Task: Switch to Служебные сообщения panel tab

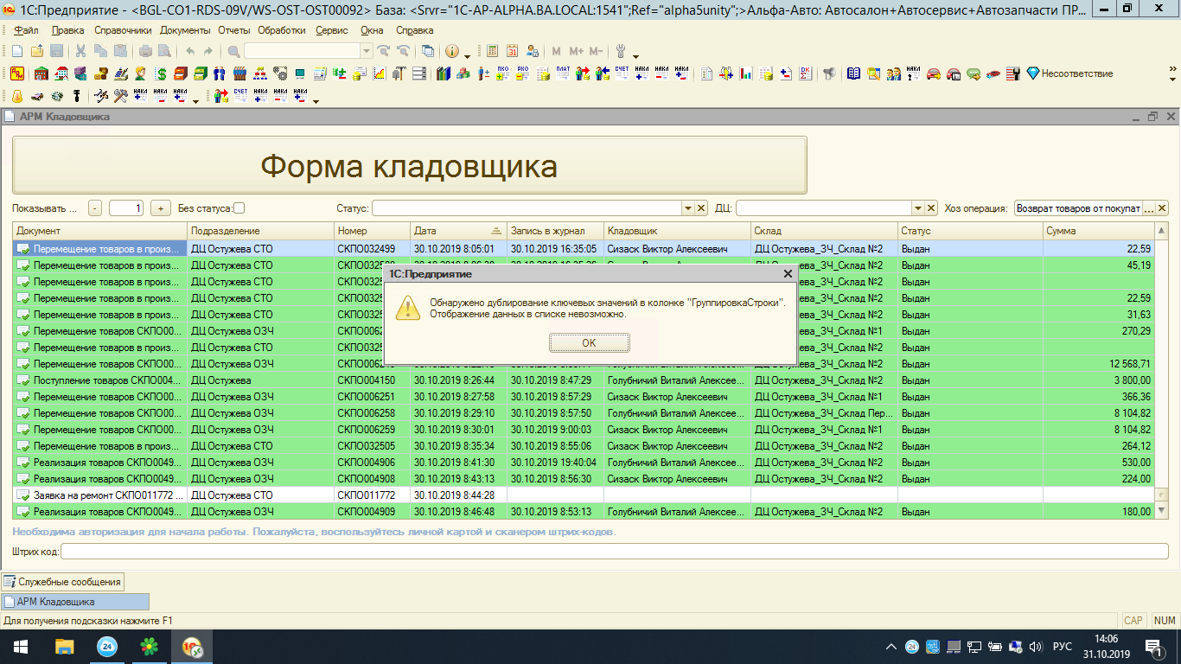Action: pyautogui.click(x=62, y=582)
